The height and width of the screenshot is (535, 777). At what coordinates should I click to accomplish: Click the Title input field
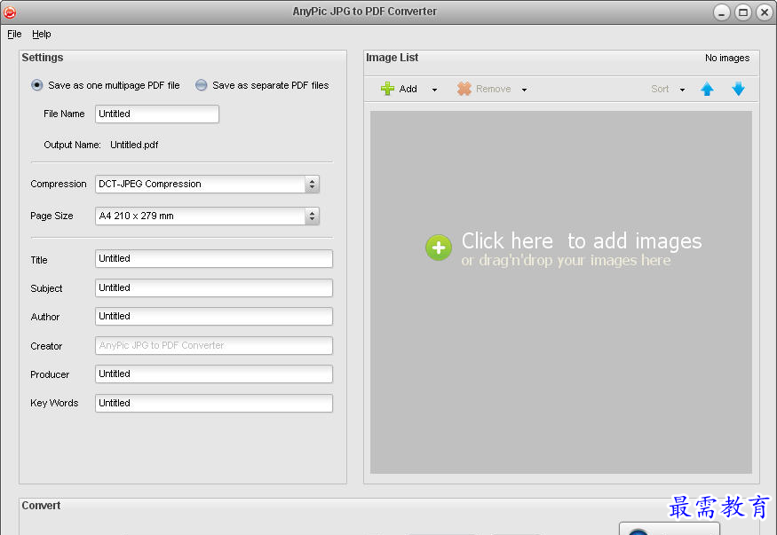[x=214, y=258]
